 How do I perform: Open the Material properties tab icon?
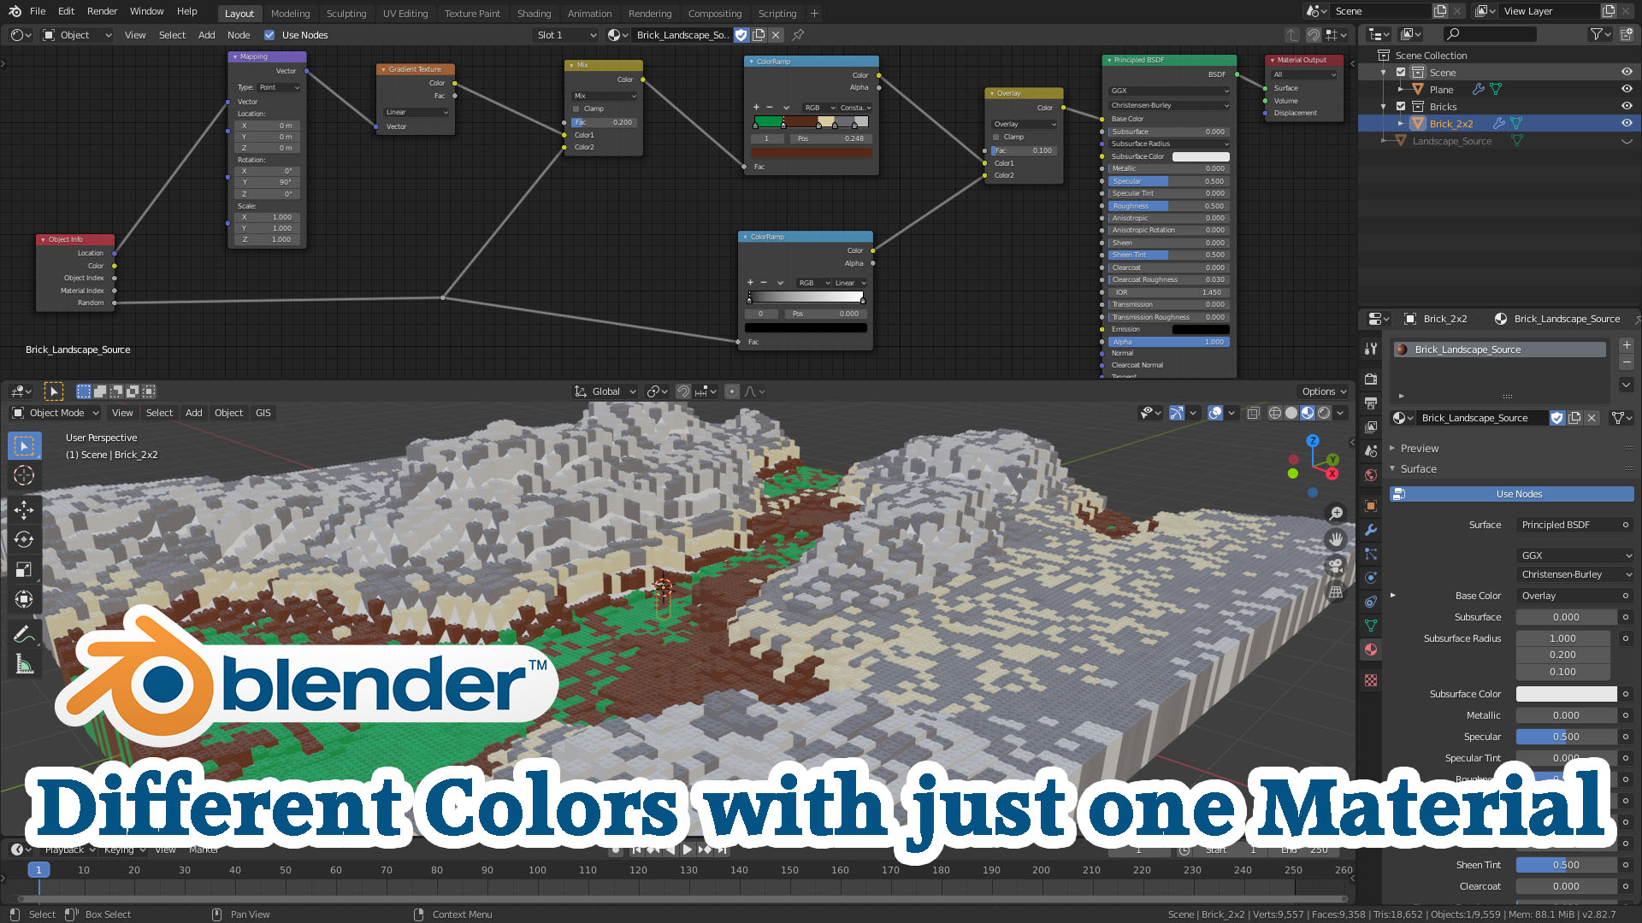point(1371,650)
